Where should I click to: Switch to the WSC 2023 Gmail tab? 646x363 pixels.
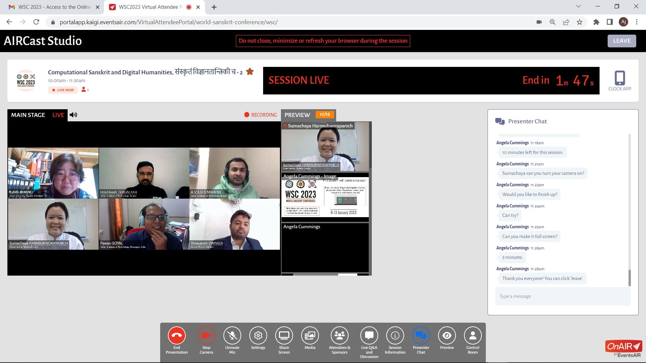(54, 7)
